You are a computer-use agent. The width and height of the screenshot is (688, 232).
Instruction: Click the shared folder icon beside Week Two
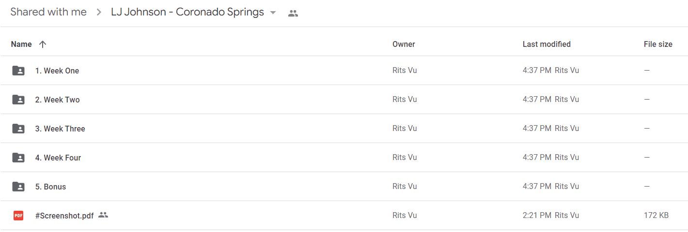18,100
